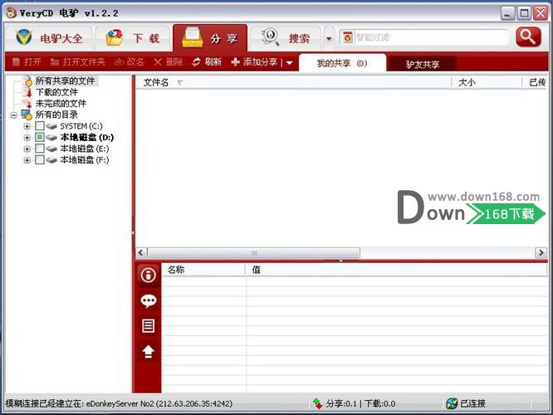Click the 电驴大全 globe icon
Screen dimensions: 553x415
[24, 37]
